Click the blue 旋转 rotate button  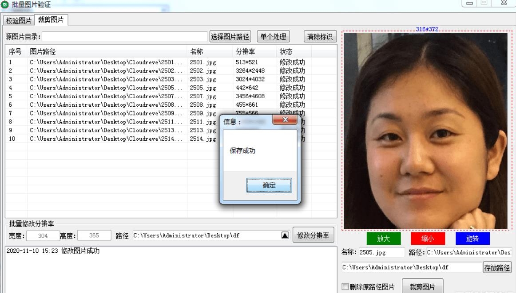[472, 239]
